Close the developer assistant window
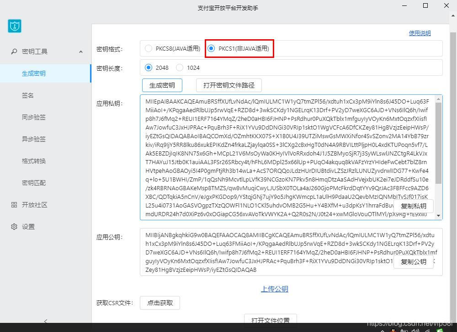The height and width of the screenshot is (332, 457). tap(446, 5)
